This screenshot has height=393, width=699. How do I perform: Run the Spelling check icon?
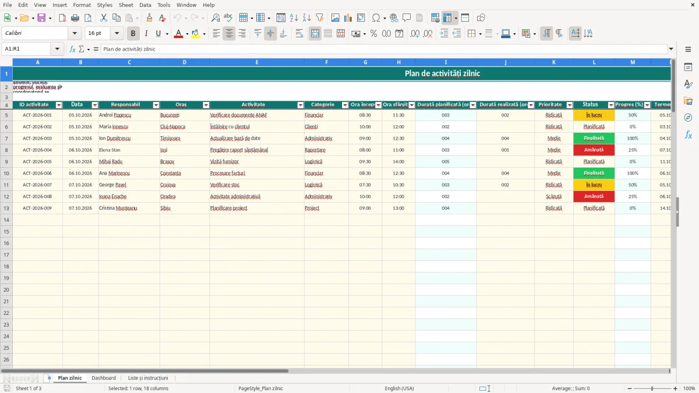[228, 18]
